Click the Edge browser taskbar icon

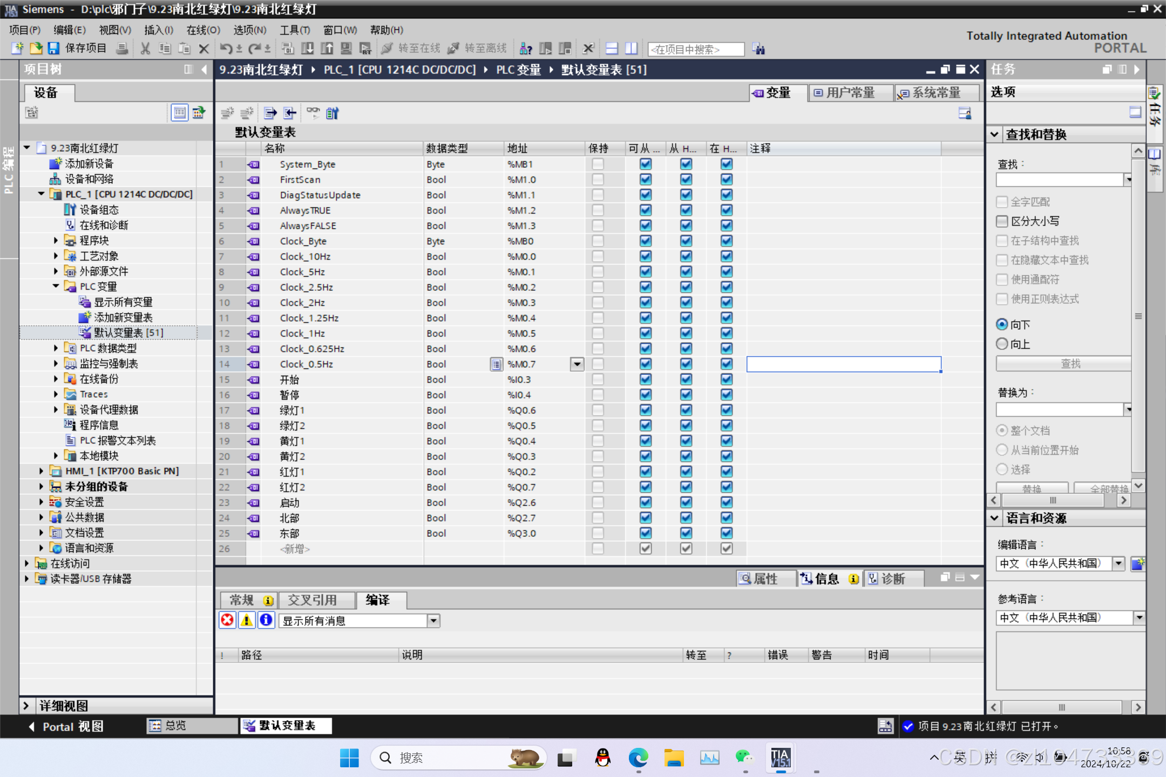(x=638, y=758)
